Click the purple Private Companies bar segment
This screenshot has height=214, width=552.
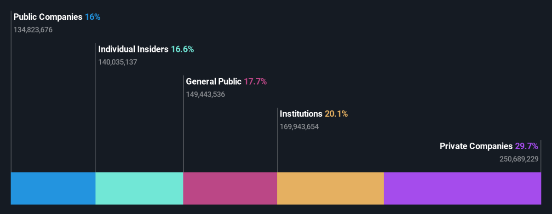(462, 188)
